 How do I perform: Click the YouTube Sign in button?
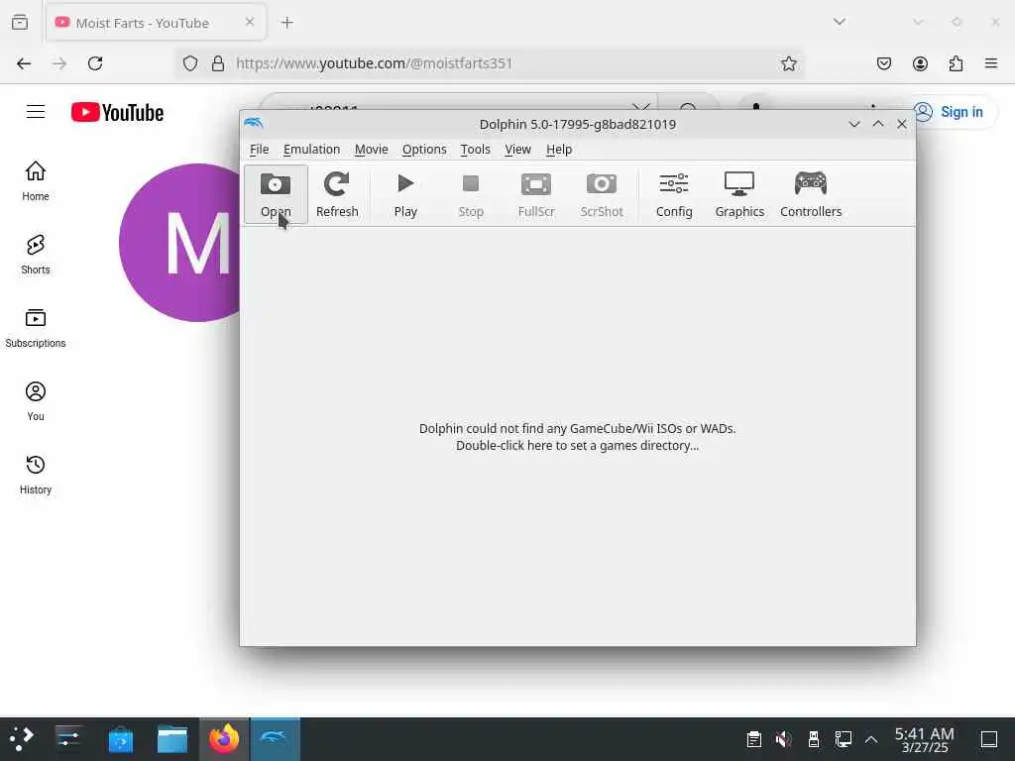pos(951,112)
